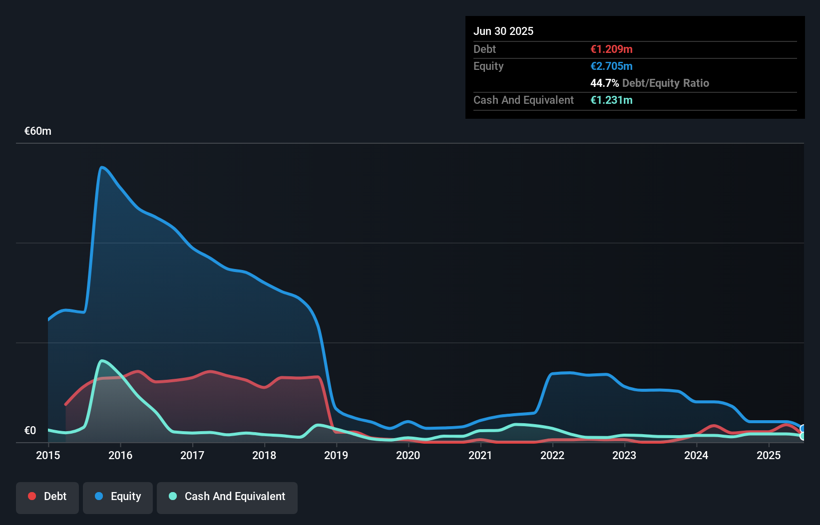Screen dimensions: 820x525
Task: Click the blue Equity legend dot
Action: click(x=99, y=496)
